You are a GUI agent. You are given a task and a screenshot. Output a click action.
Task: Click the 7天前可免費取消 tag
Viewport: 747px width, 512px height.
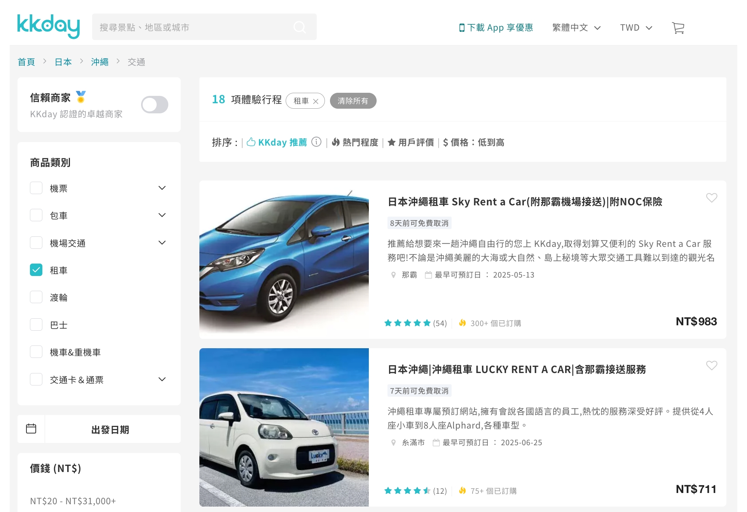coord(419,391)
